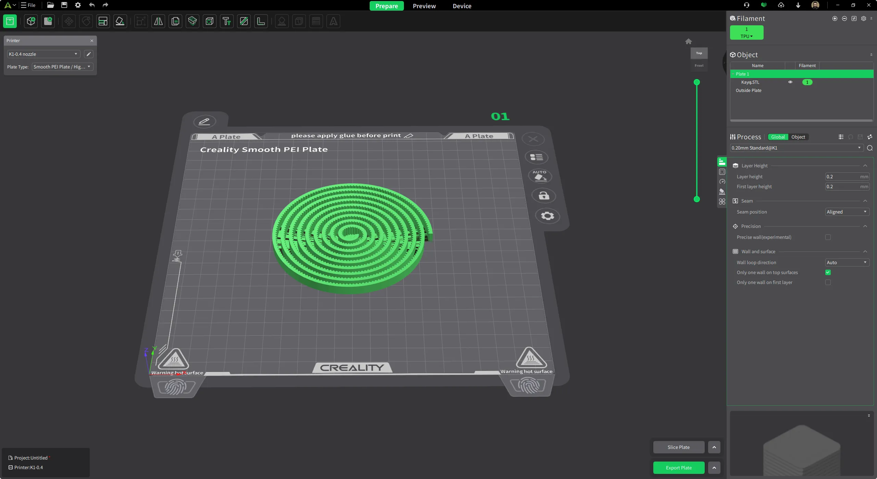Open the Text tool in toolbar

click(226, 21)
